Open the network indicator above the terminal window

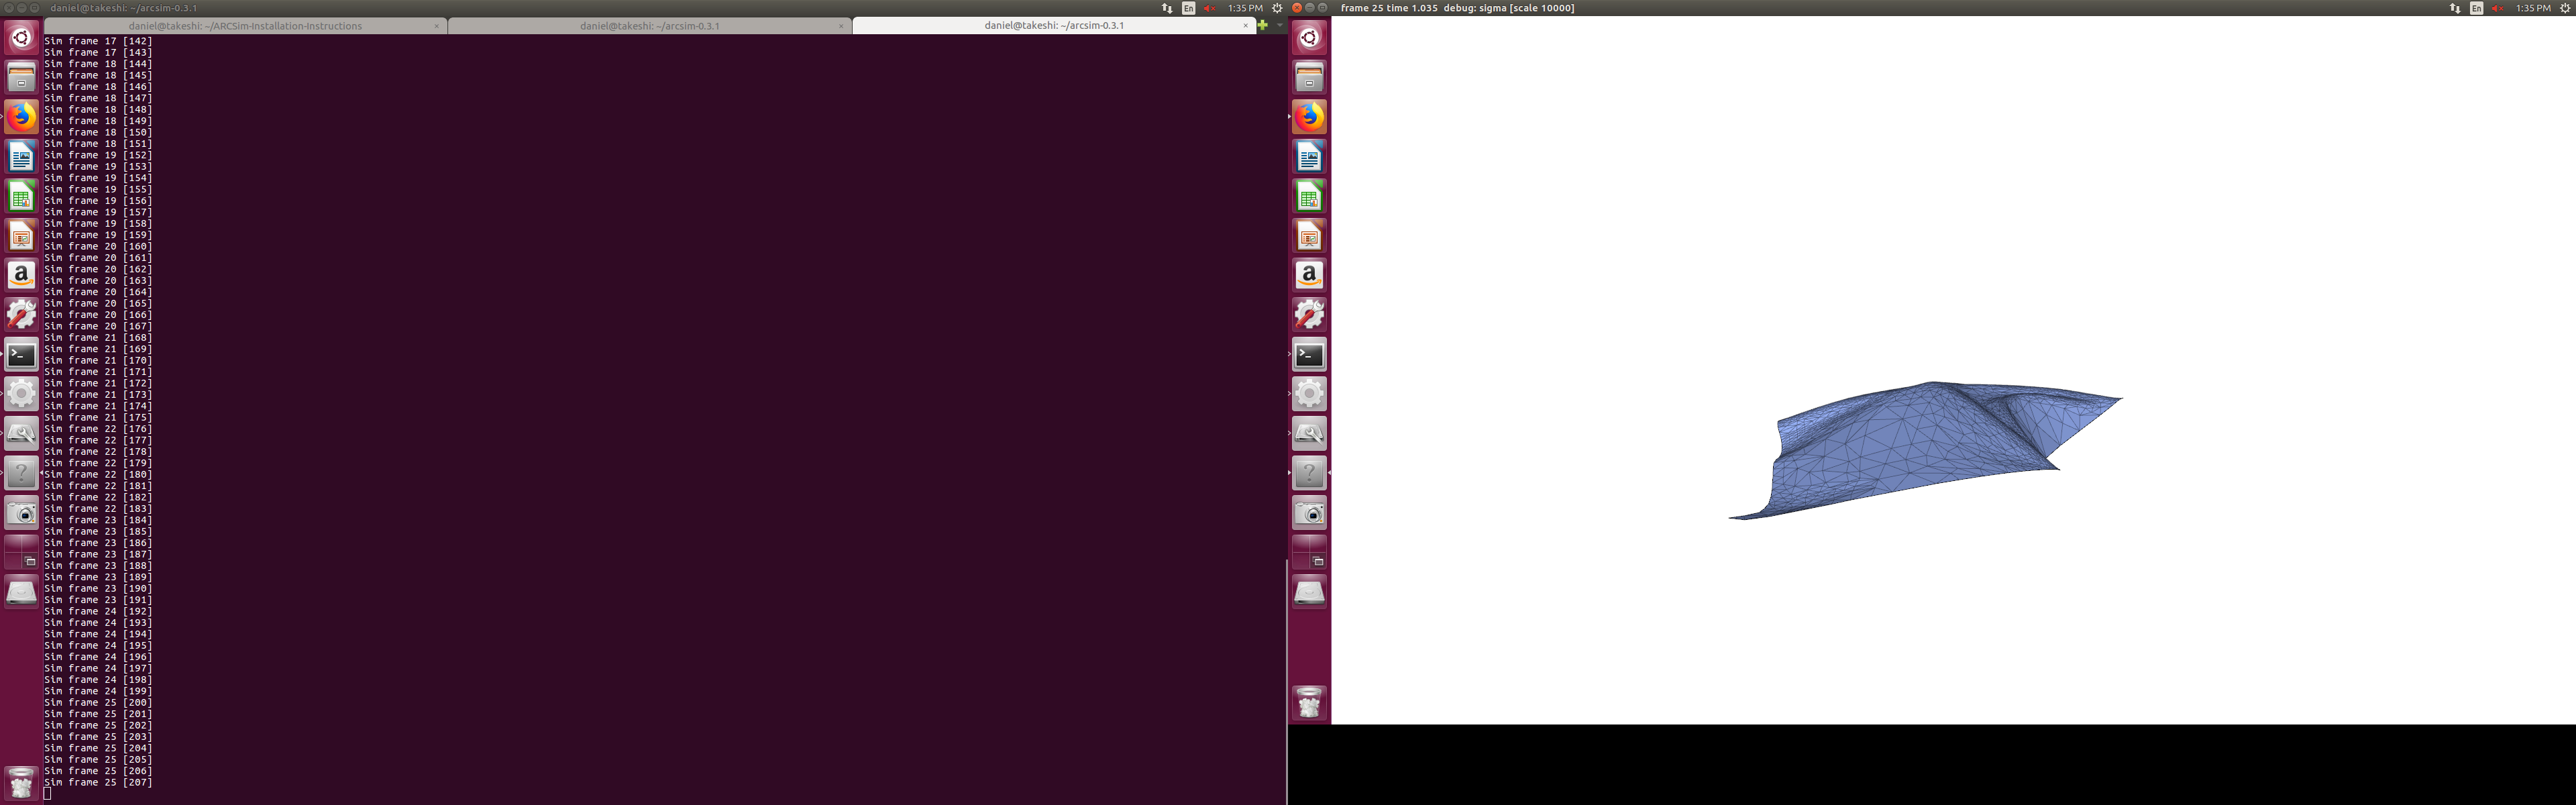click(x=1167, y=8)
